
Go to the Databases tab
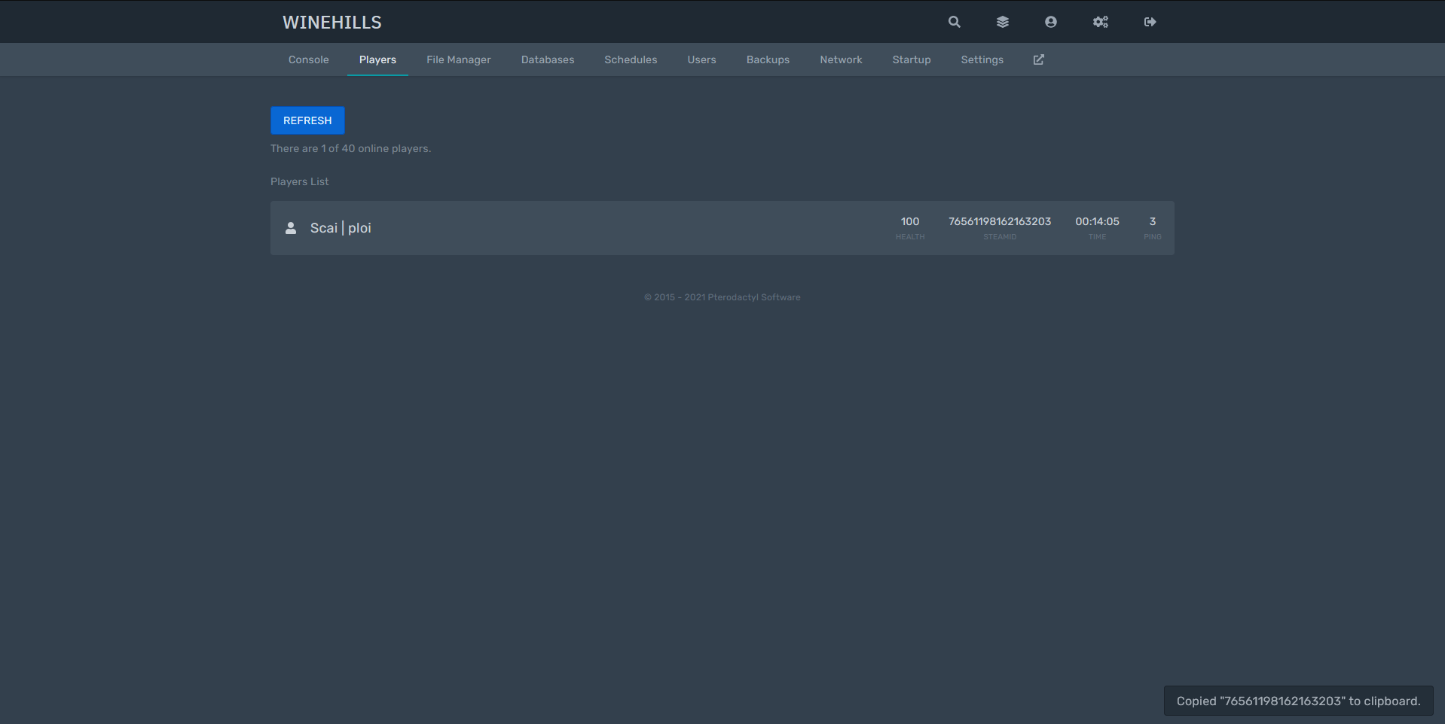(x=547, y=59)
